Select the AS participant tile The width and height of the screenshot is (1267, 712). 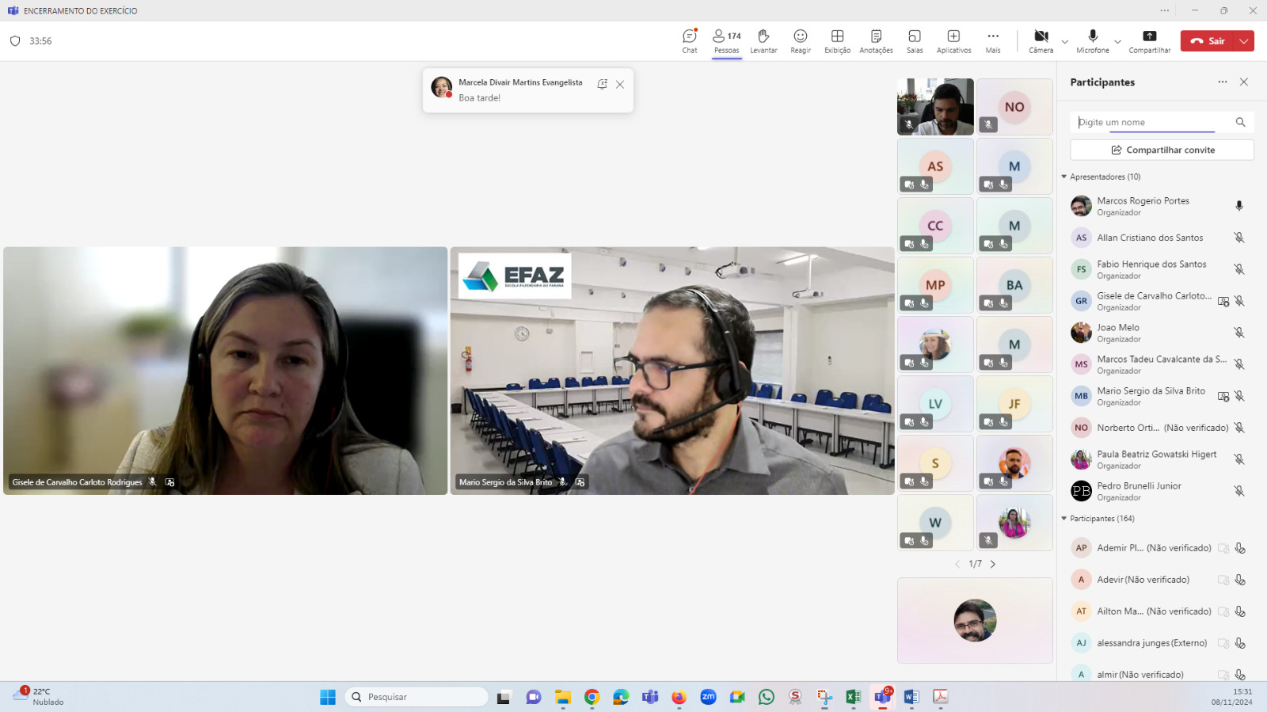(935, 166)
